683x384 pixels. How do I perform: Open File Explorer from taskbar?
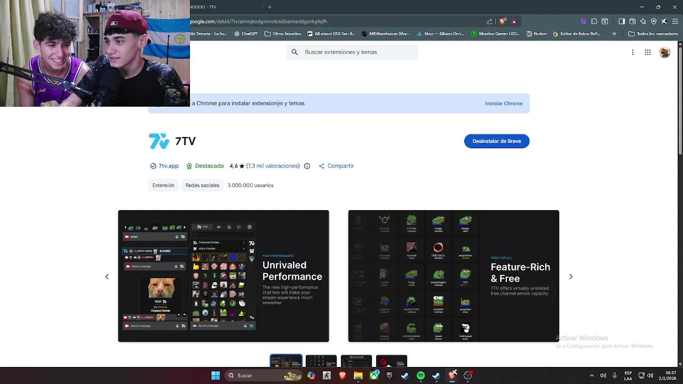click(358, 375)
